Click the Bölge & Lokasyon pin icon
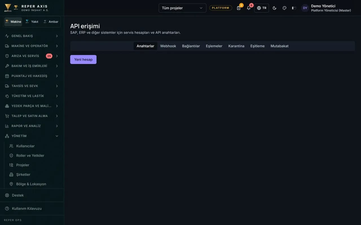Image resolution: width=361 pixels, height=225 pixels. point(11,184)
